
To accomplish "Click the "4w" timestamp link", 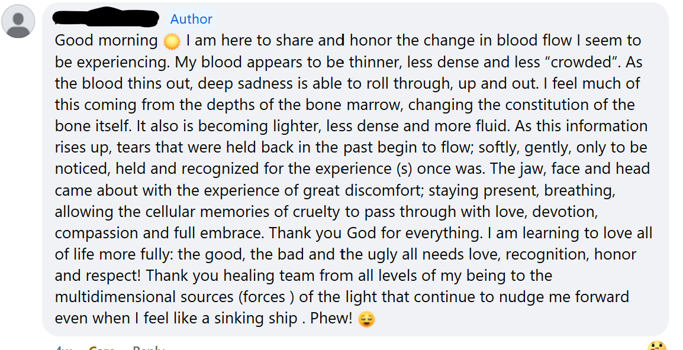I will pyautogui.click(x=65, y=348).
